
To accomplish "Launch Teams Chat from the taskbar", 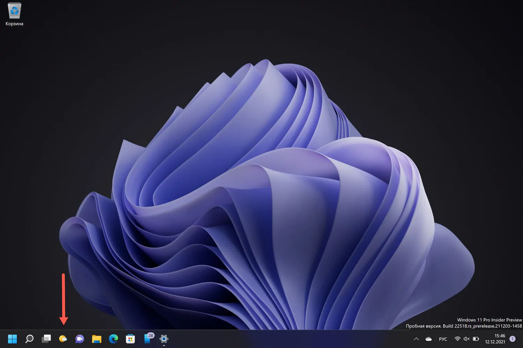I will pyautogui.click(x=80, y=339).
